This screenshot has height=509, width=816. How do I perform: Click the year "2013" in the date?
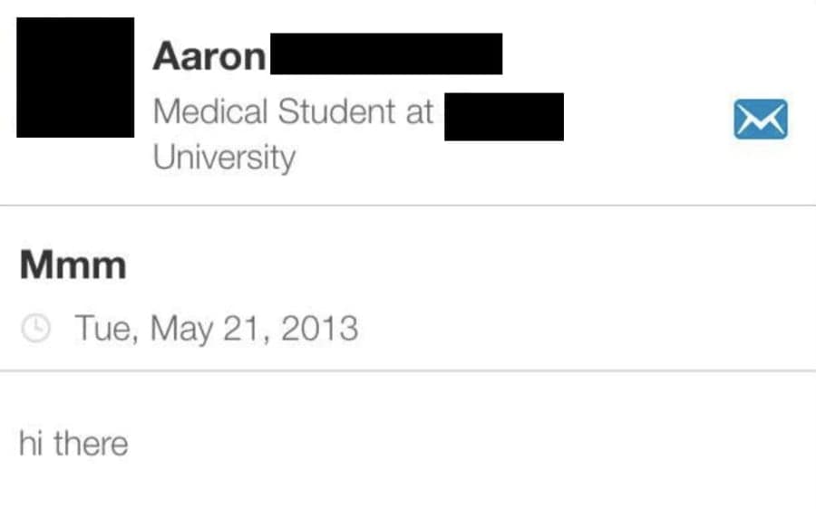319,329
